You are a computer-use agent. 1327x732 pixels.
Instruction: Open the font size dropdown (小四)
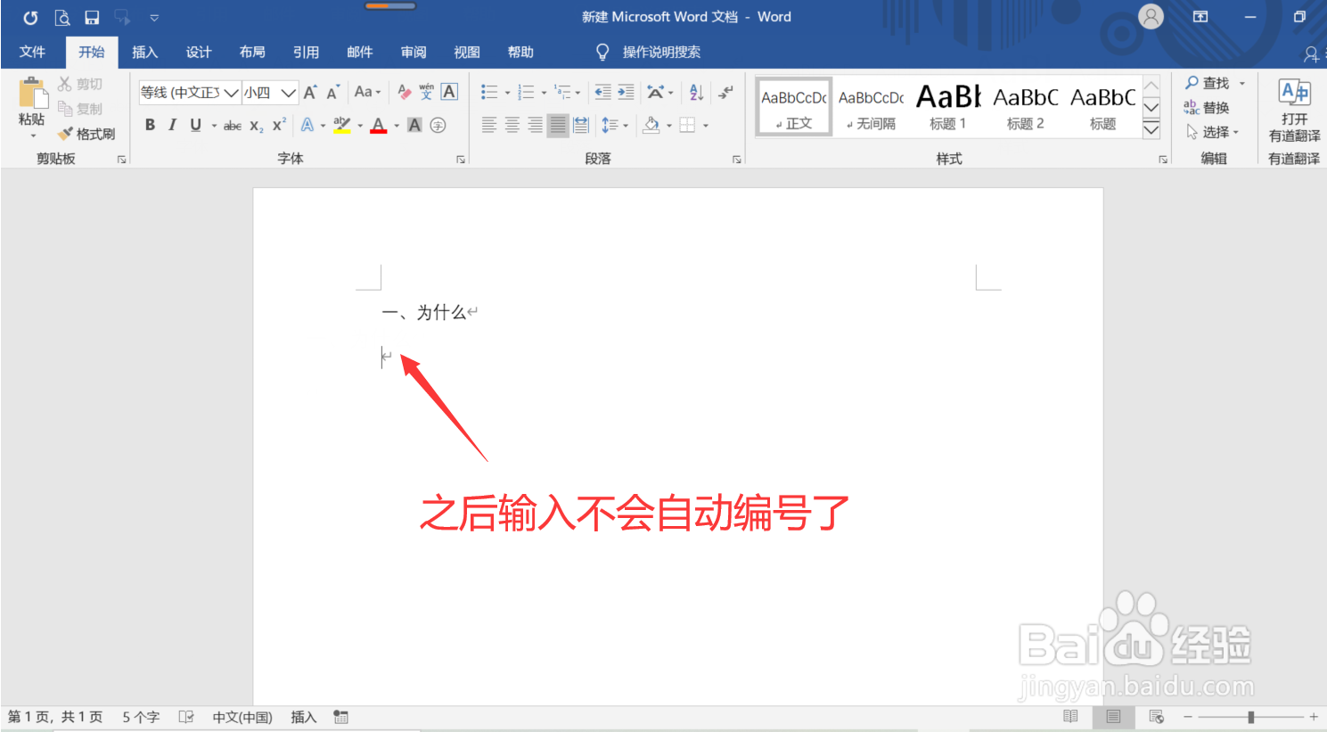[288, 92]
